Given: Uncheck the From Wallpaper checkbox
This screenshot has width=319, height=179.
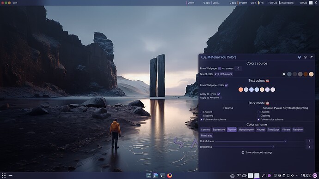Looking at the screenshot, I should click(x=220, y=68).
